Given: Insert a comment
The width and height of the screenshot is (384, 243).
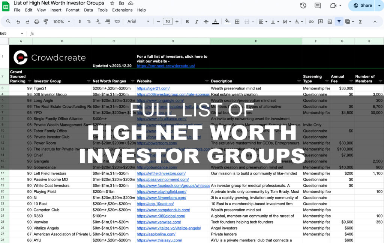Looking at the screenshot, I should 320,22.
